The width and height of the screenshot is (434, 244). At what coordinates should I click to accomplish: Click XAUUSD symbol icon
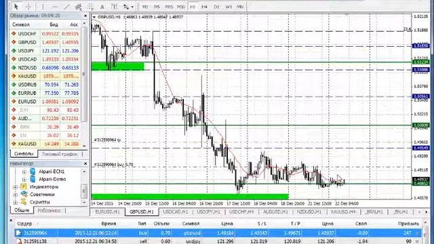click(14, 76)
